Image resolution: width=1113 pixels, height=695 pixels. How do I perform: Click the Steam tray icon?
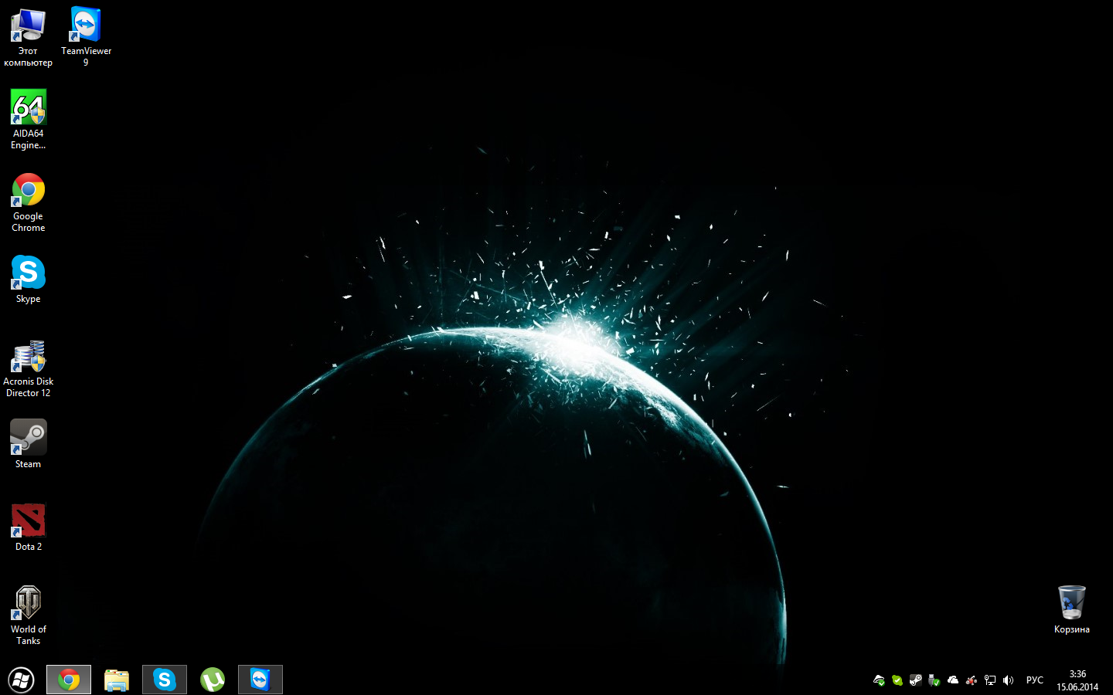pyautogui.click(x=916, y=680)
